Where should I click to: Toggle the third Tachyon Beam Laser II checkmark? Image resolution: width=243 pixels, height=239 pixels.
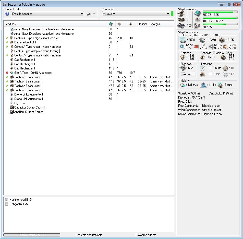(7, 86)
